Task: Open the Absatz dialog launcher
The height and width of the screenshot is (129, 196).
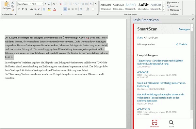Action: [x=97, y=14]
